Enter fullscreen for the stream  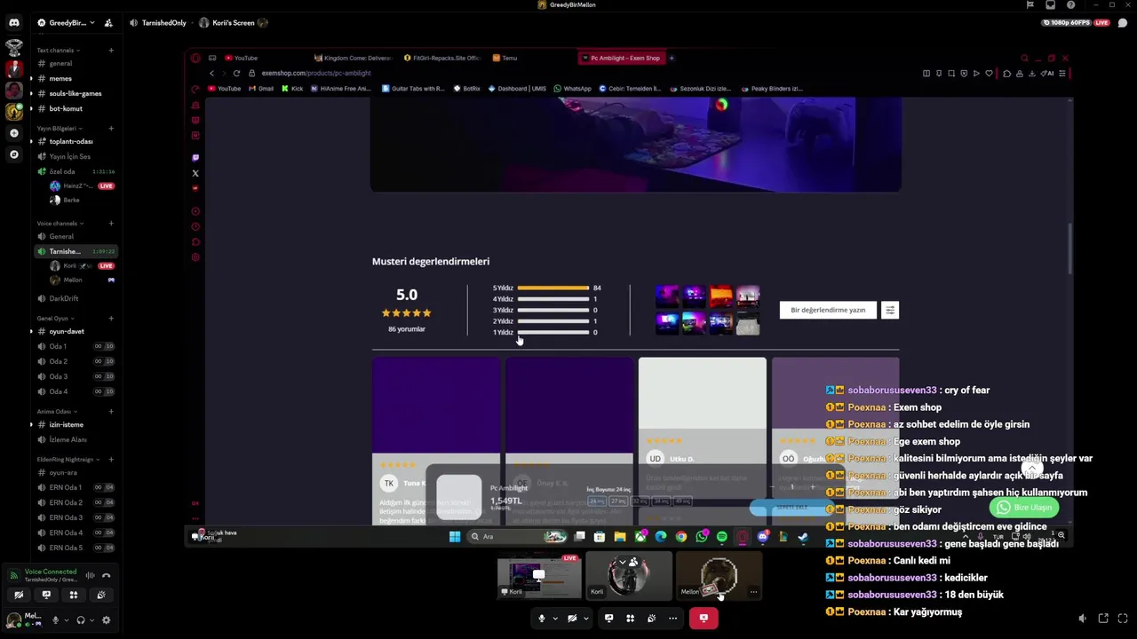tap(1123, 619)
